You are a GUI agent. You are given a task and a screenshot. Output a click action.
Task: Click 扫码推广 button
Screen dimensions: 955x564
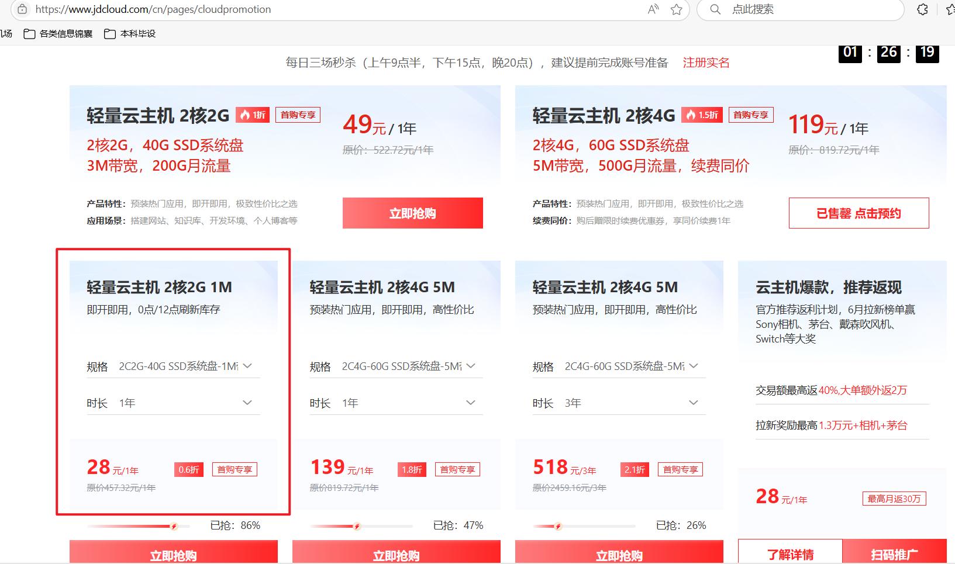[894, 553]
